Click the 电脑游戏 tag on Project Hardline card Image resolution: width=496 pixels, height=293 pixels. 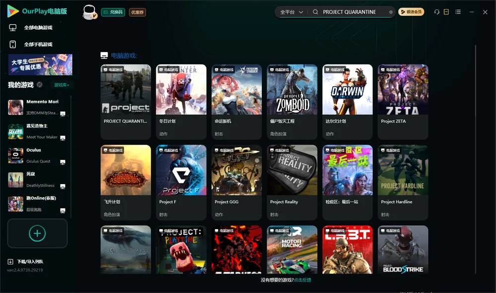390,150
